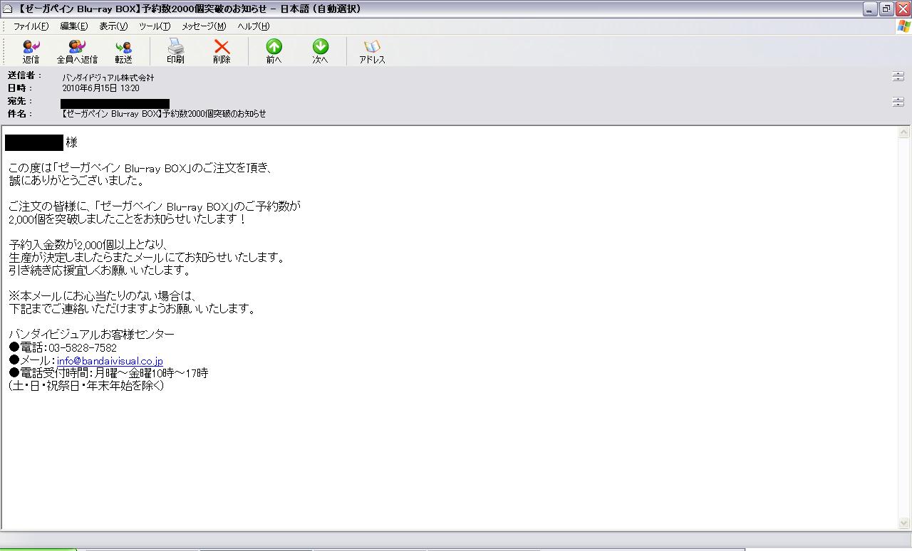Click the header expander beside 送信者 row

[x=898, y=76]
